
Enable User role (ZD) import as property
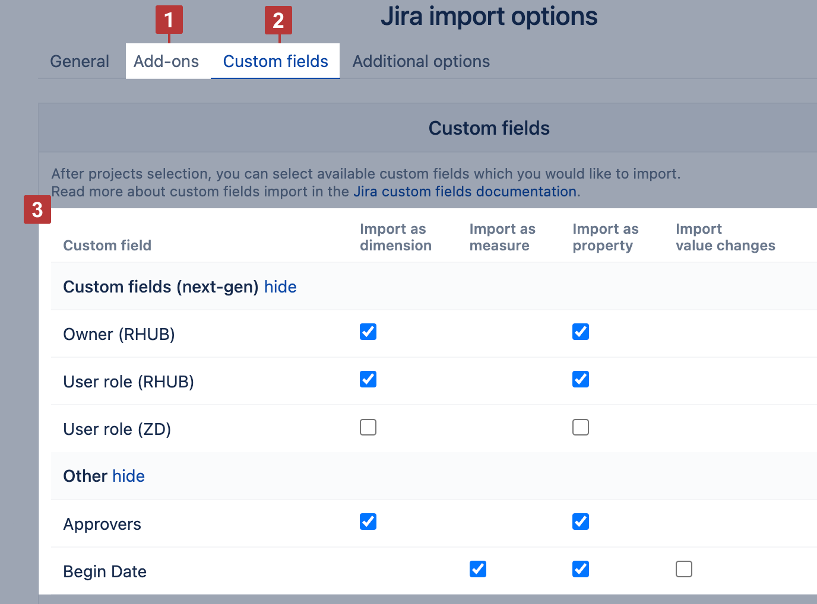tap(581, 427)
